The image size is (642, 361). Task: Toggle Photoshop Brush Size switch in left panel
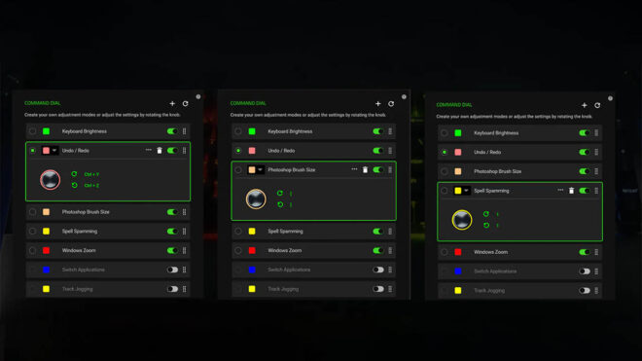pyautogui.click(x=172, y=212)
